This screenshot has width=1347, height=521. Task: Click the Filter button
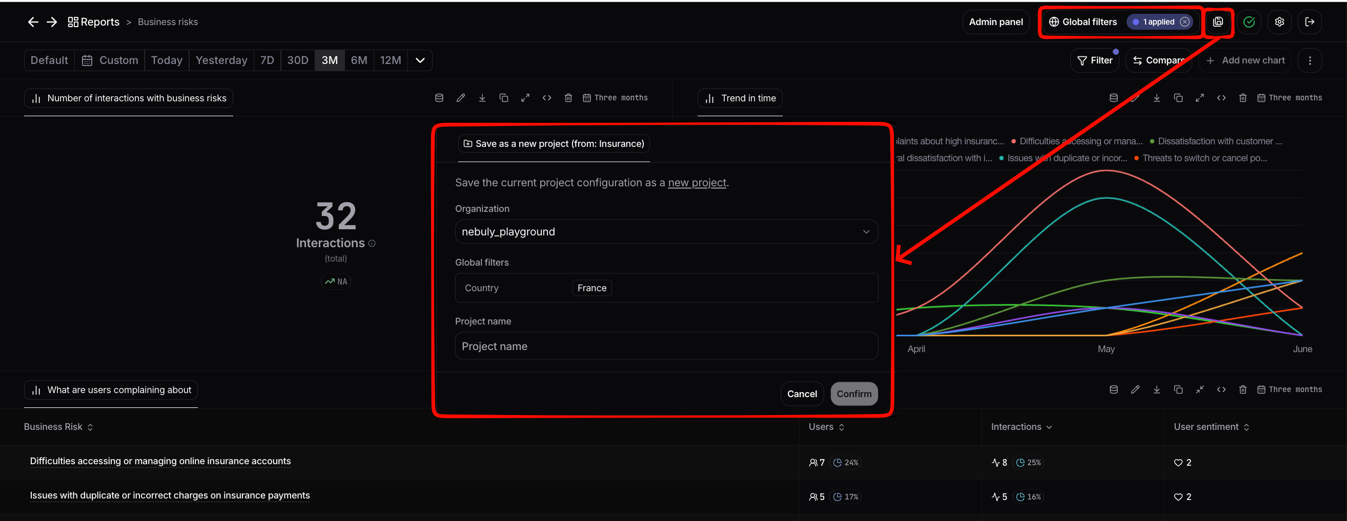click(x=1094, y=60)
